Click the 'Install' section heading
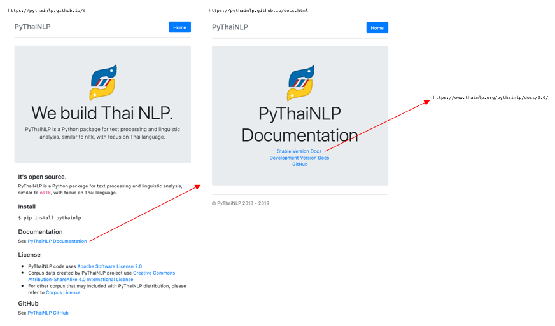This screenshot has width=555, height=326. tap(27, 207)
